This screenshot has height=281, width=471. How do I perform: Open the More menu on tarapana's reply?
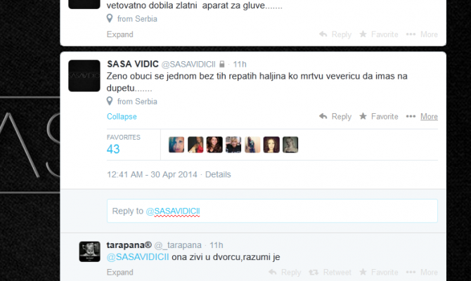click(422, 273)
